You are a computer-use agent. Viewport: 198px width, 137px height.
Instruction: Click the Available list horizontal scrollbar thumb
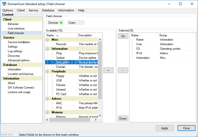[70, 120]
